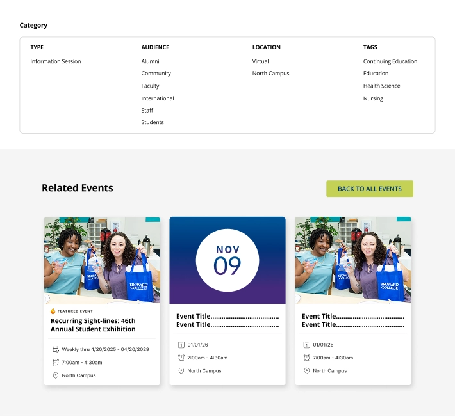Viewport: 455px width, 417px height.
Task: Choose North Campus in the Location column
Action: 270,74
